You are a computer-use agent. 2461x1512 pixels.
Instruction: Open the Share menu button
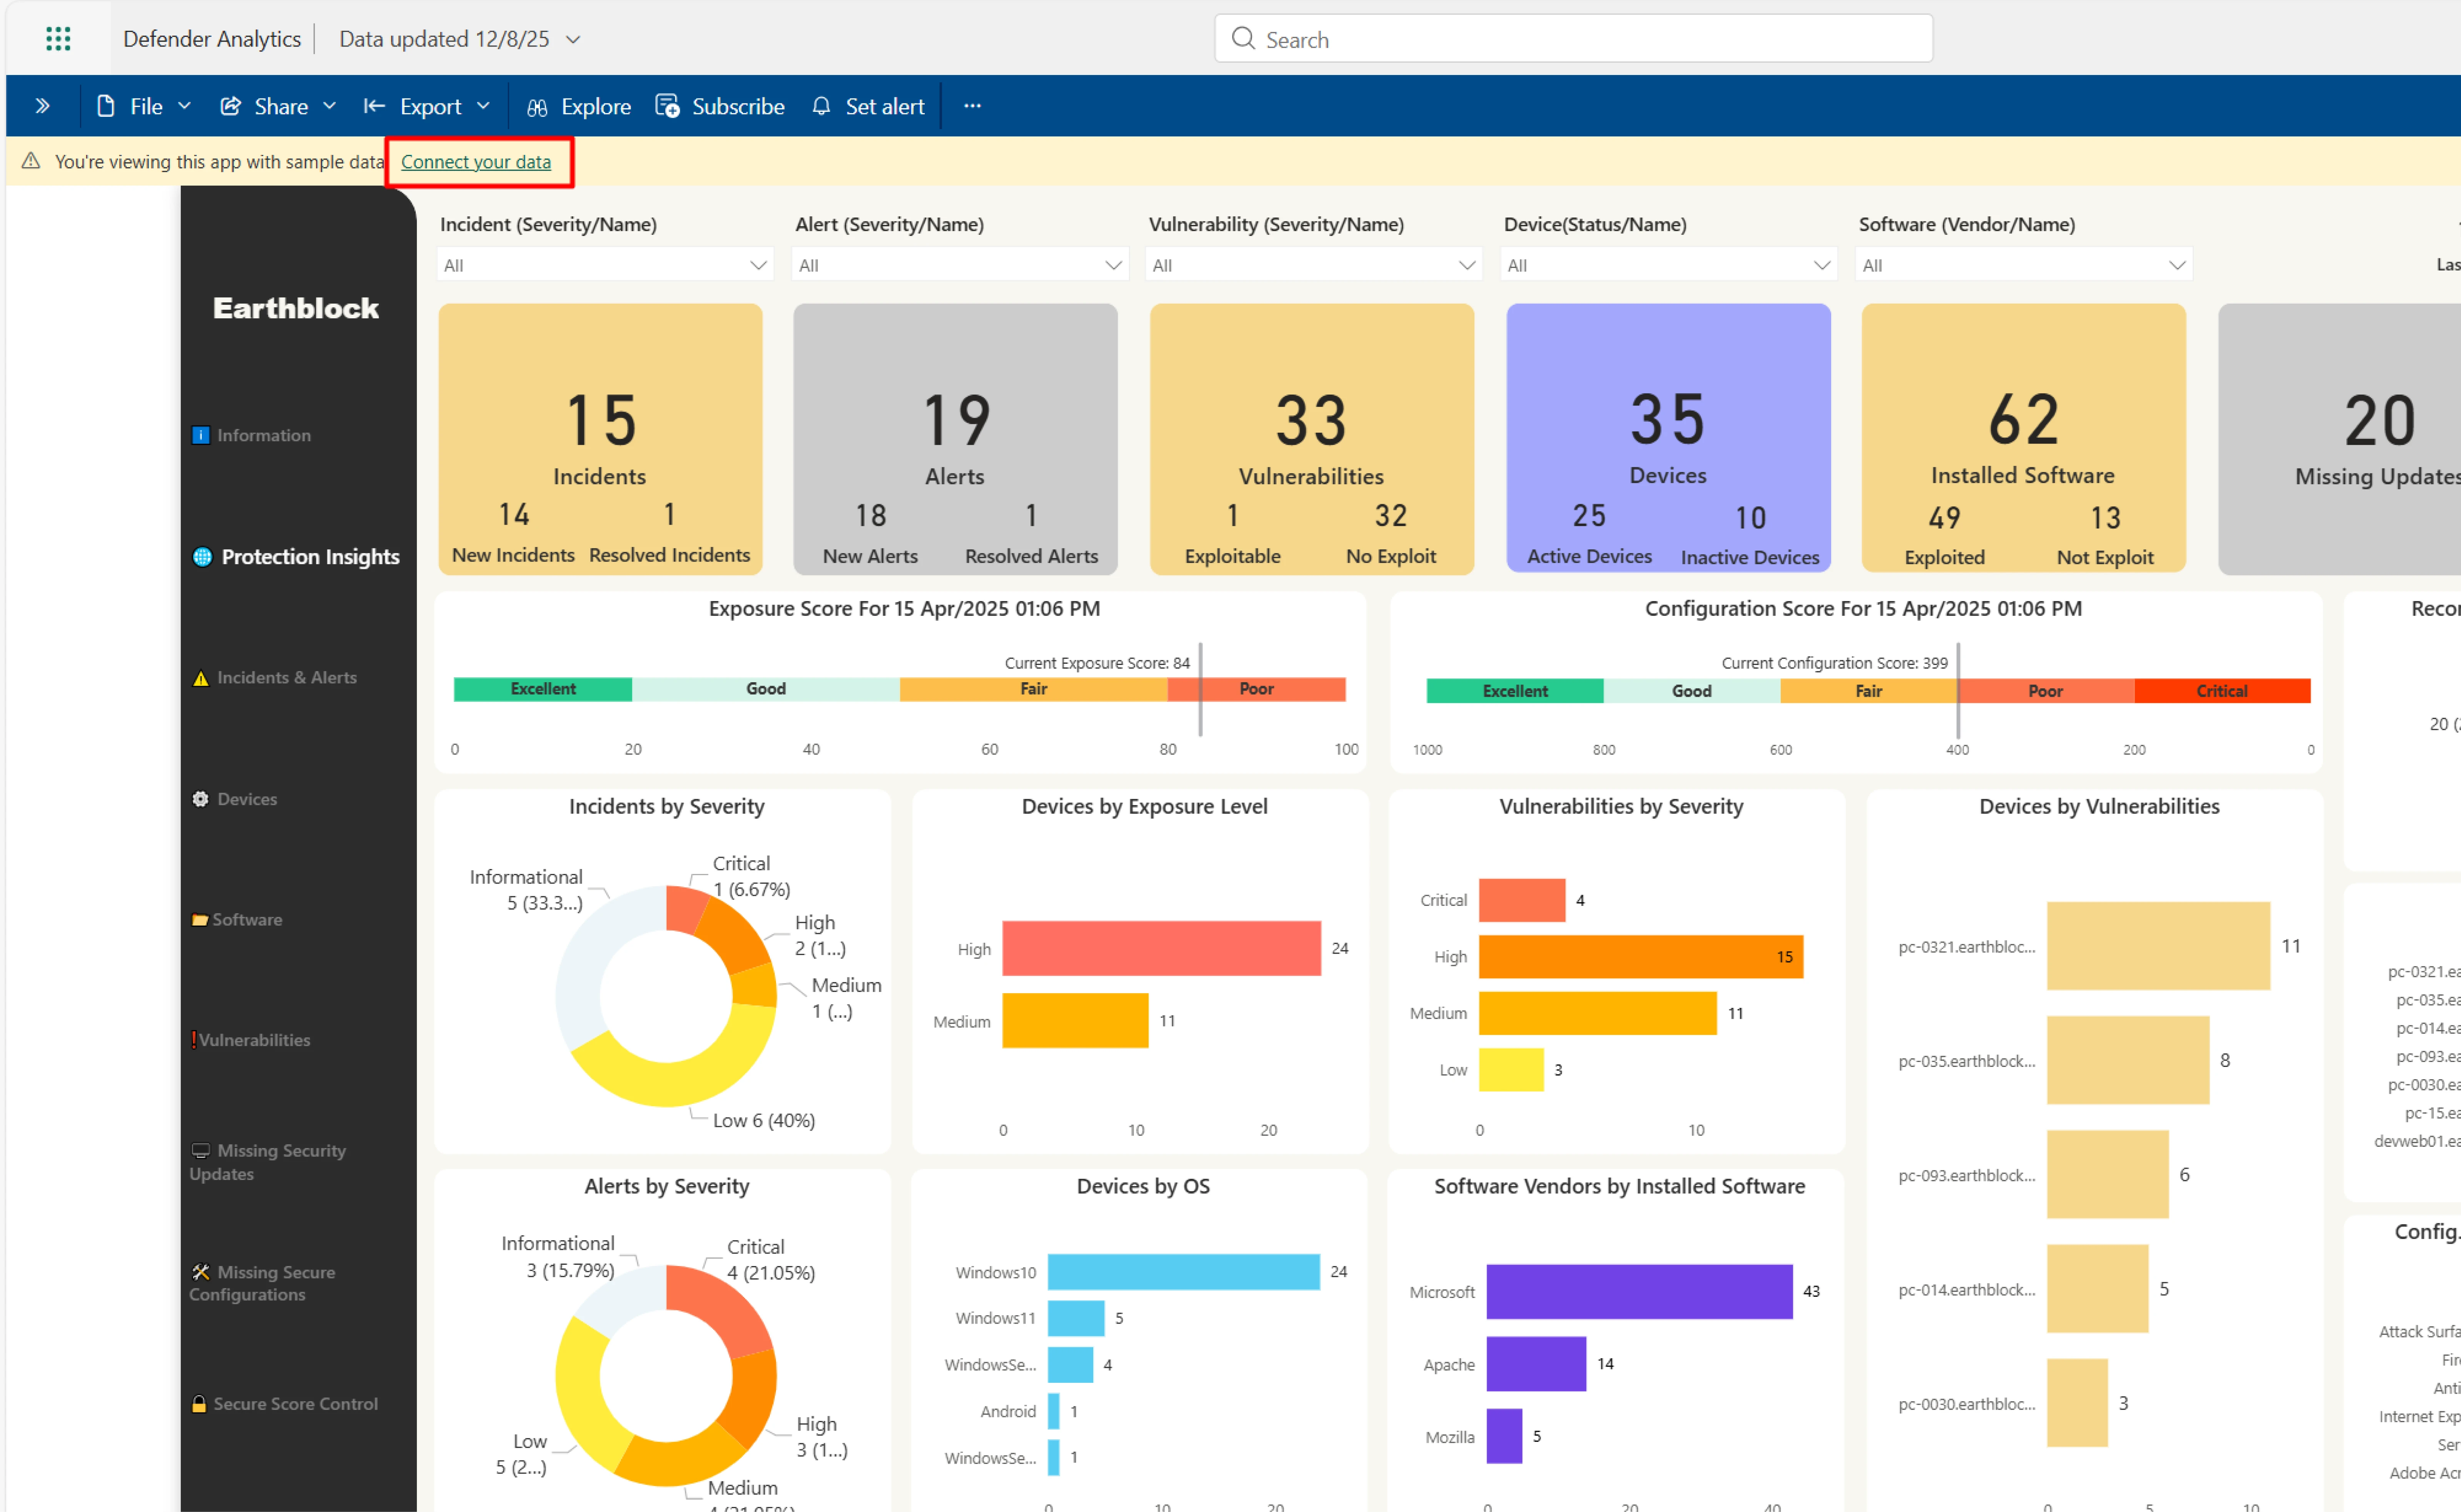(278, 106)
